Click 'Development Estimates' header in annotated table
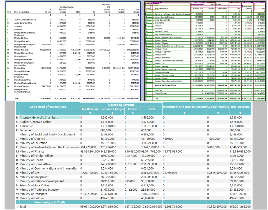Image resolution: width=268 pixels, height=210 pixels. click(x=248, y=7)
